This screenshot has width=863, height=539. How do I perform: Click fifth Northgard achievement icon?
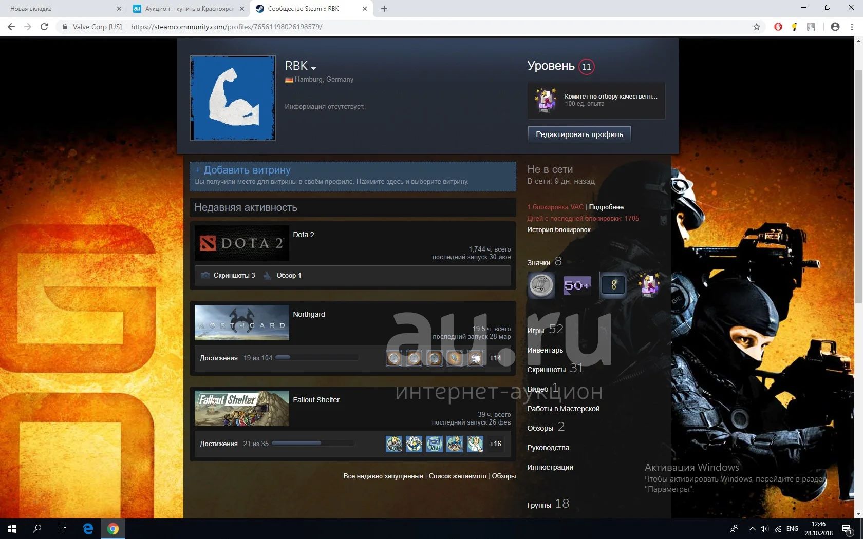[x=475, y=358]
